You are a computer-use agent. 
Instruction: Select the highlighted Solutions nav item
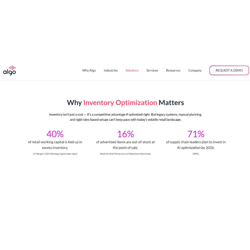[x=132, y=70]
